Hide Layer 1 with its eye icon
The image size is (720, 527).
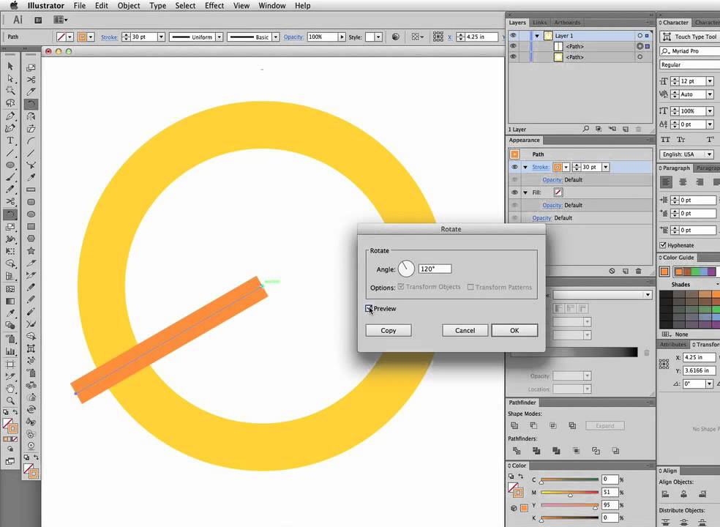[x=514, y=36]
